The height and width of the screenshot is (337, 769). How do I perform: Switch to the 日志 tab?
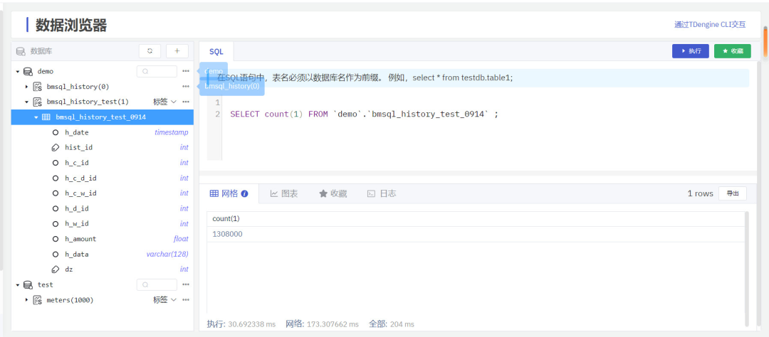pyautogui.click(x=382, y=193)
